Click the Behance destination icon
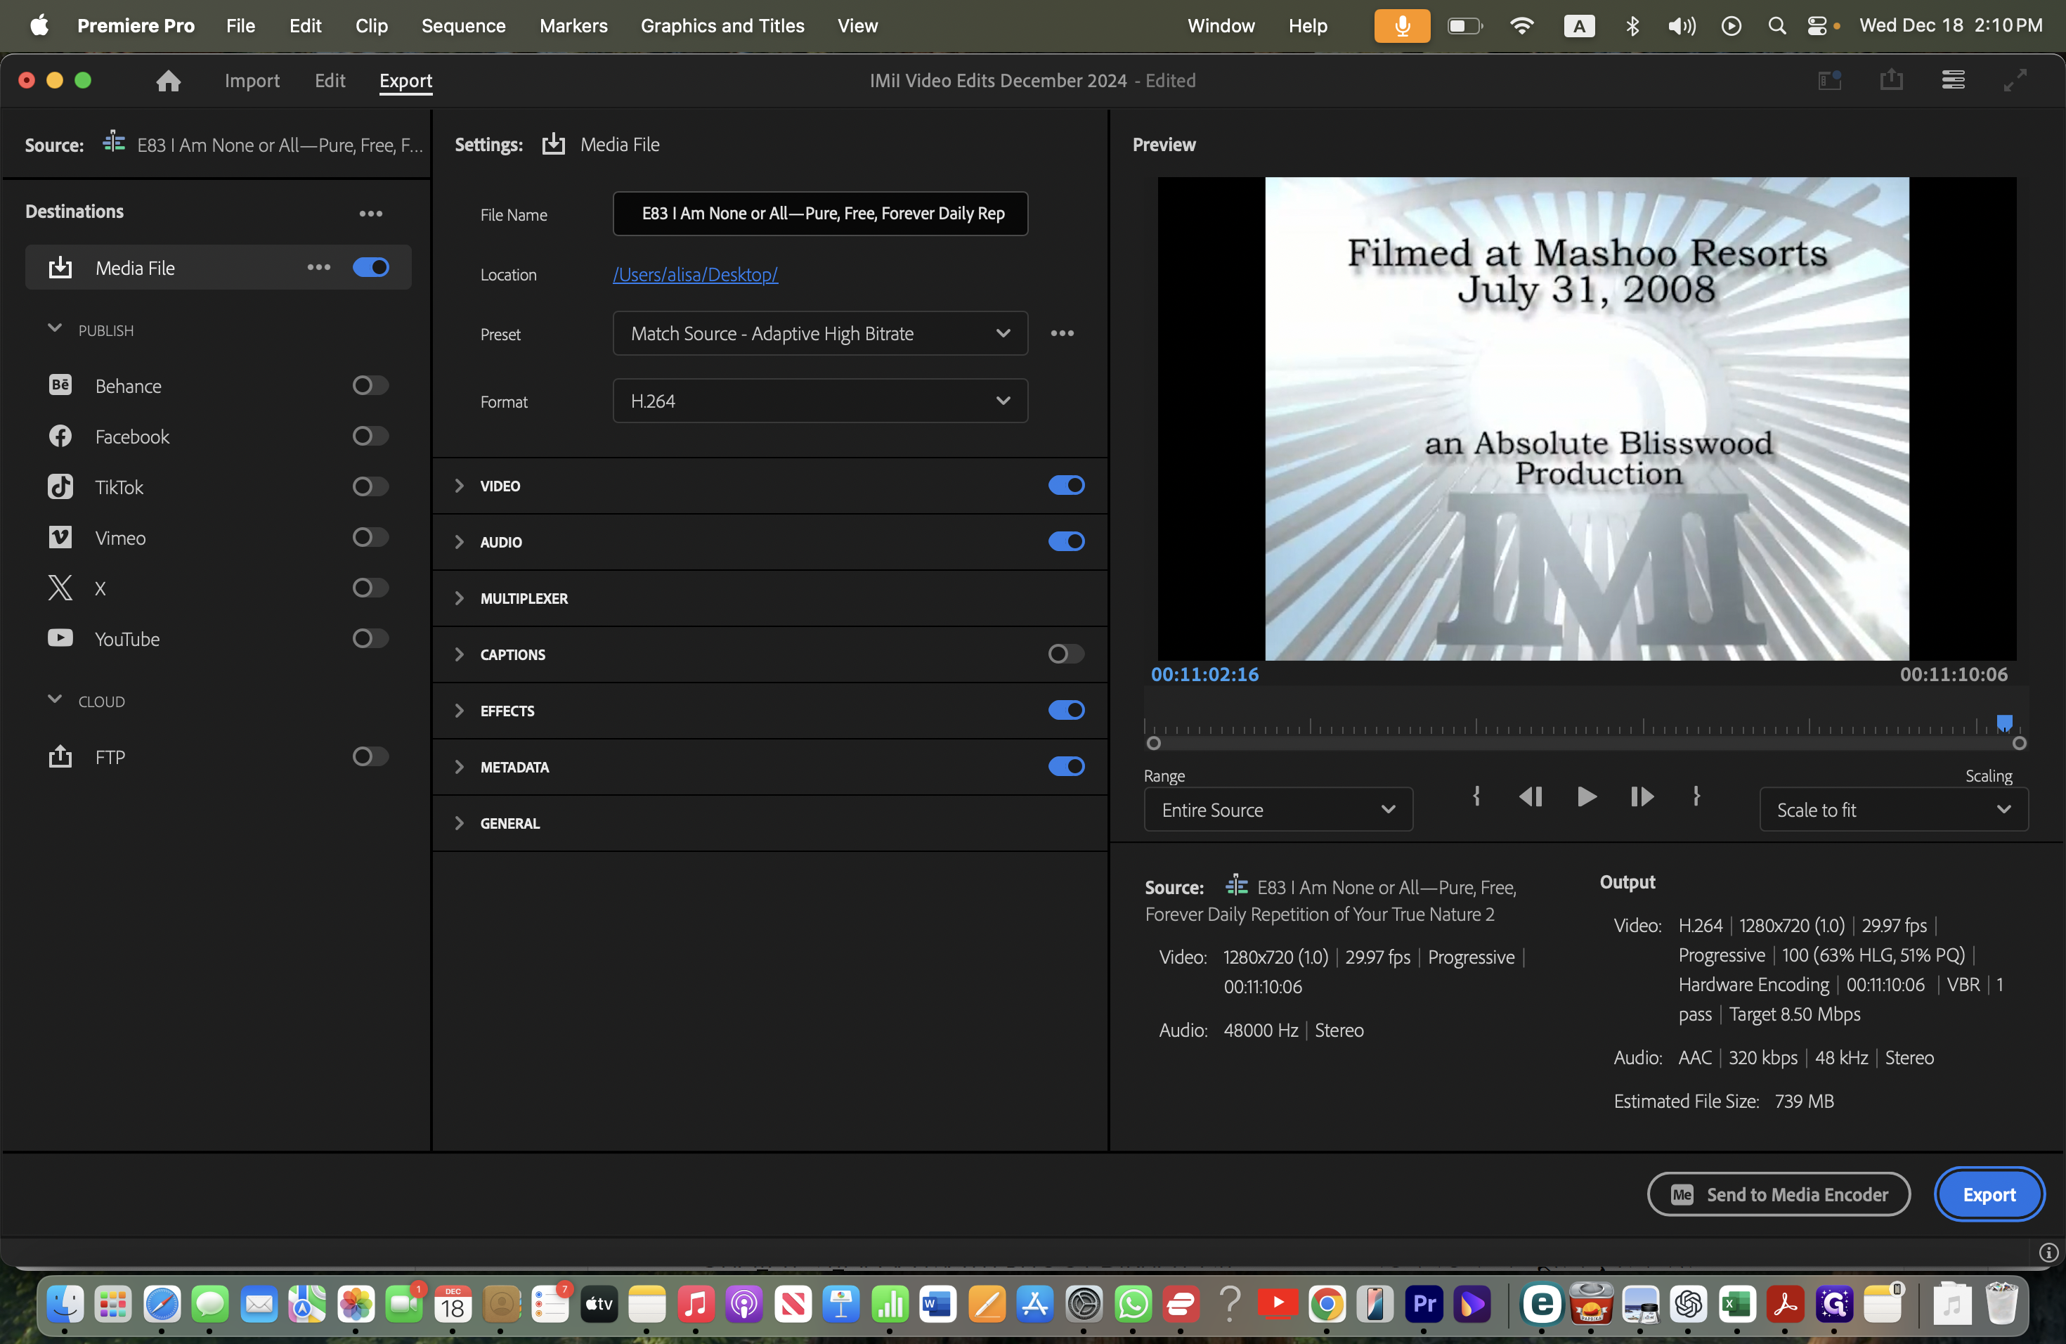 (60, 385)
